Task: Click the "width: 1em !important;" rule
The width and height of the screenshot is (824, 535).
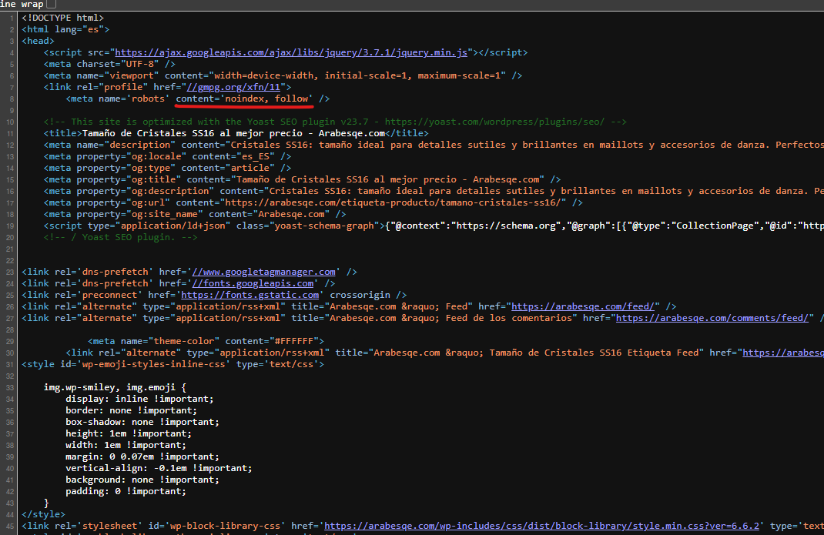Action: pyautogui.click(x=126, y=446)
